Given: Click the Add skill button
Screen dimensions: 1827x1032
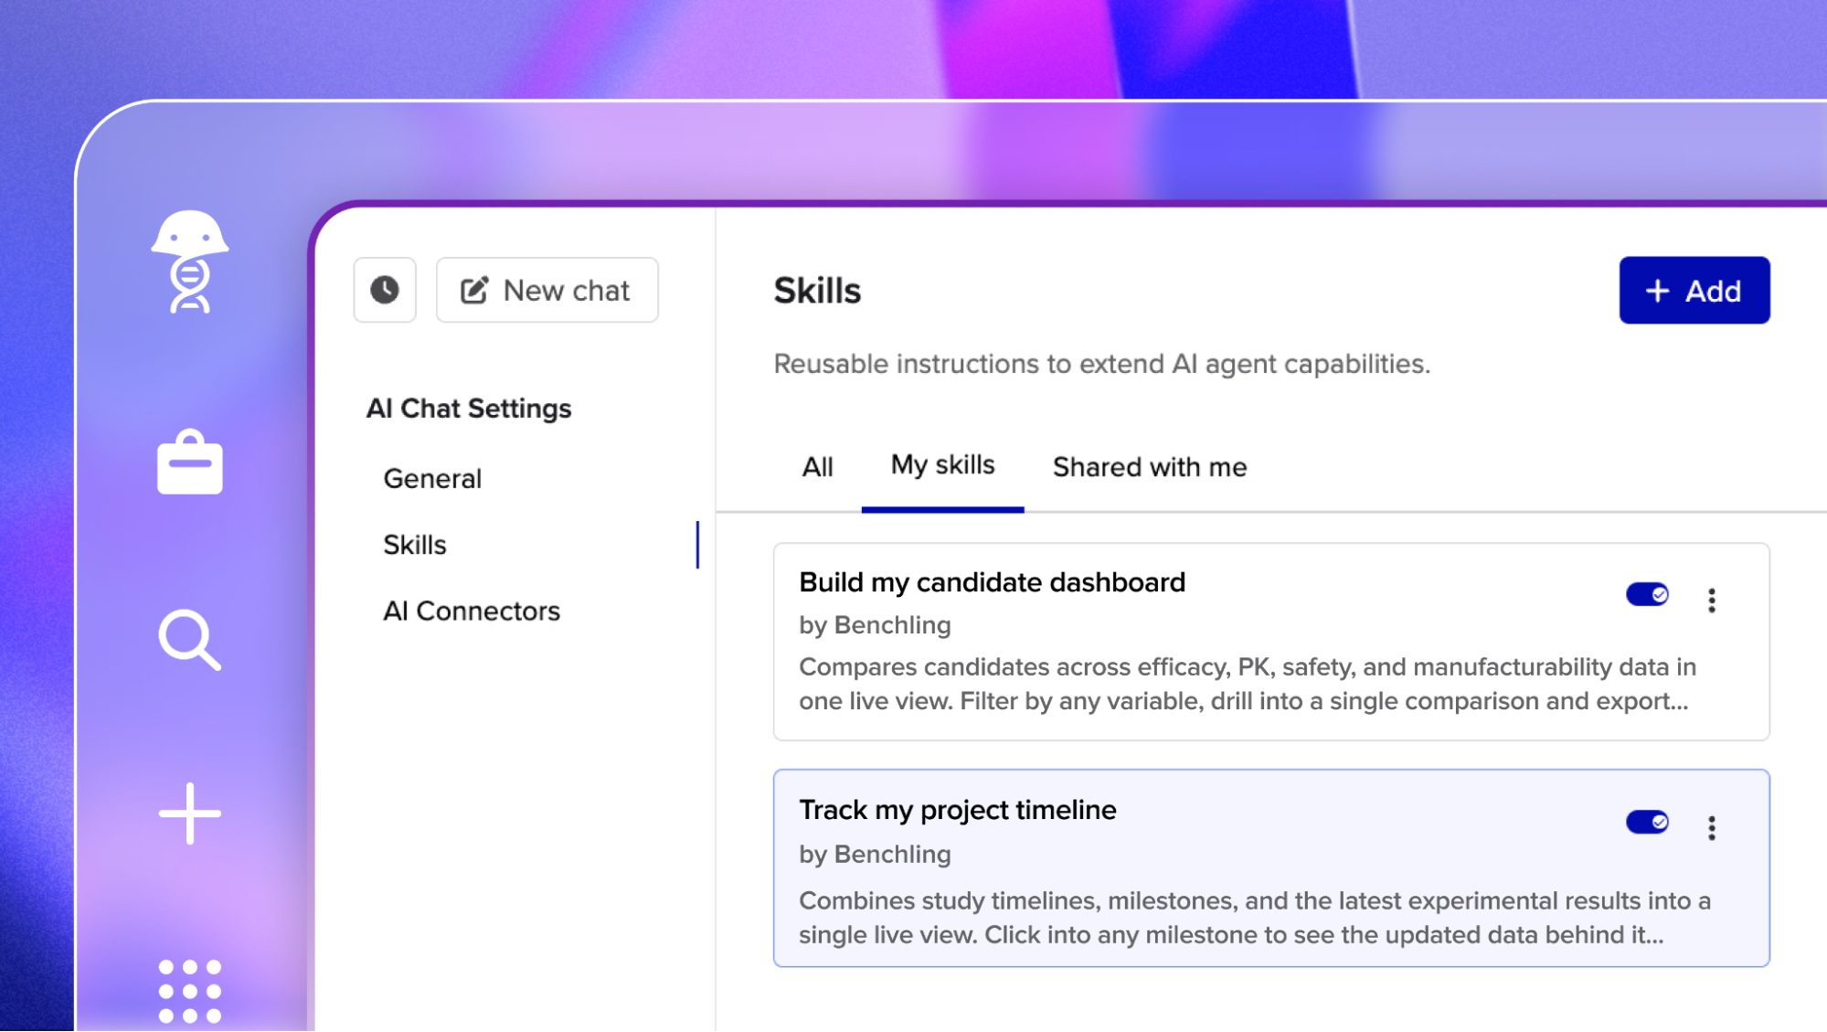Looking at the screenshot, I should pos(1694,291).
